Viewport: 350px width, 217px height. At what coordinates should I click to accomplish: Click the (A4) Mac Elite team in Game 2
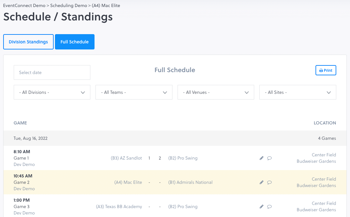128,182
